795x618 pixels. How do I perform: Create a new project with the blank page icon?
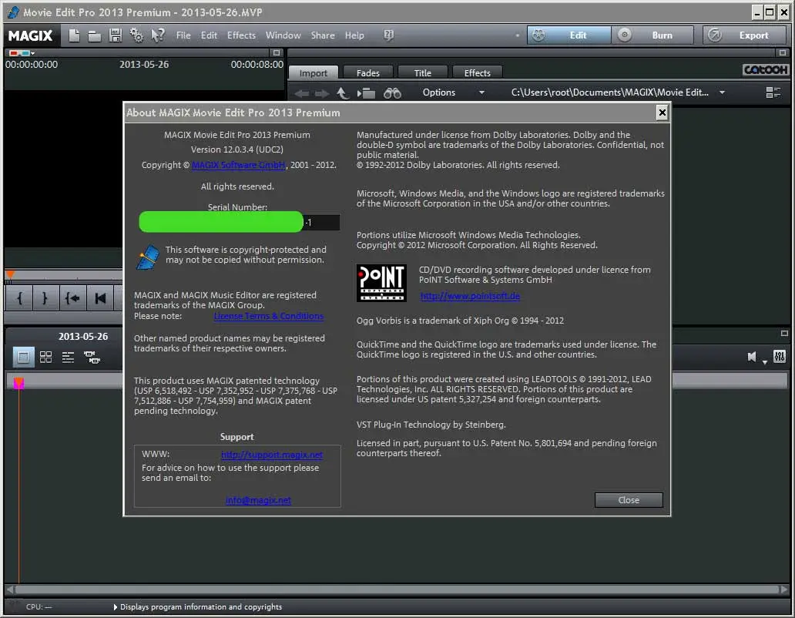pyautogui.click(x=74, y=35)
